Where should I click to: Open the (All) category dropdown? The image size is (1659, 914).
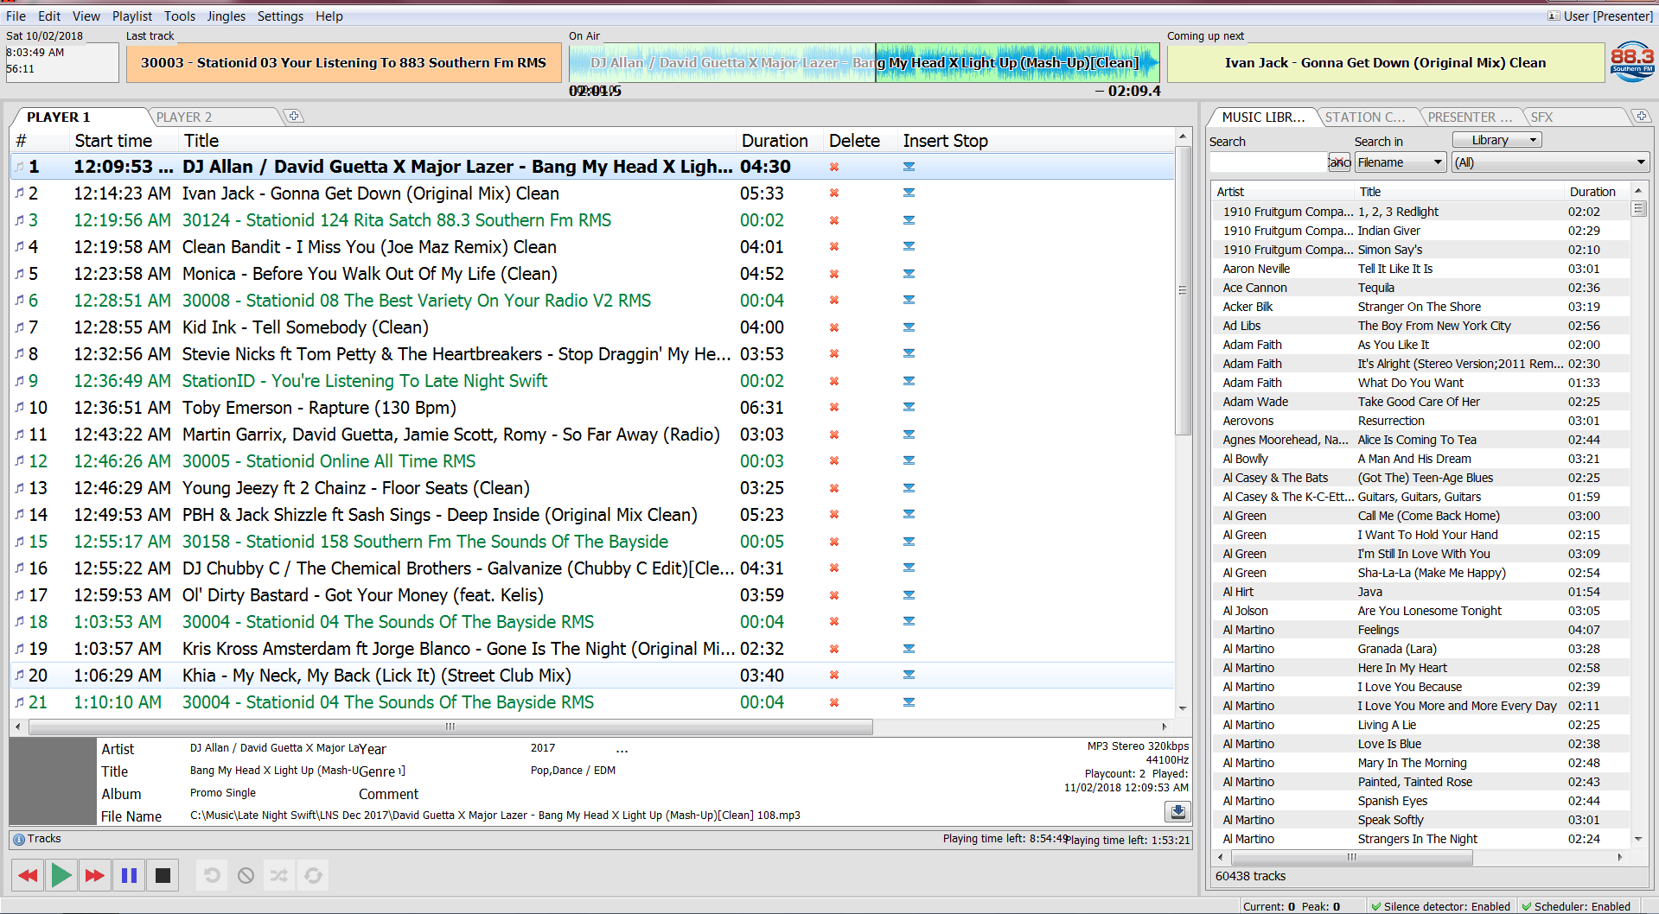[x=1549, y=162]
